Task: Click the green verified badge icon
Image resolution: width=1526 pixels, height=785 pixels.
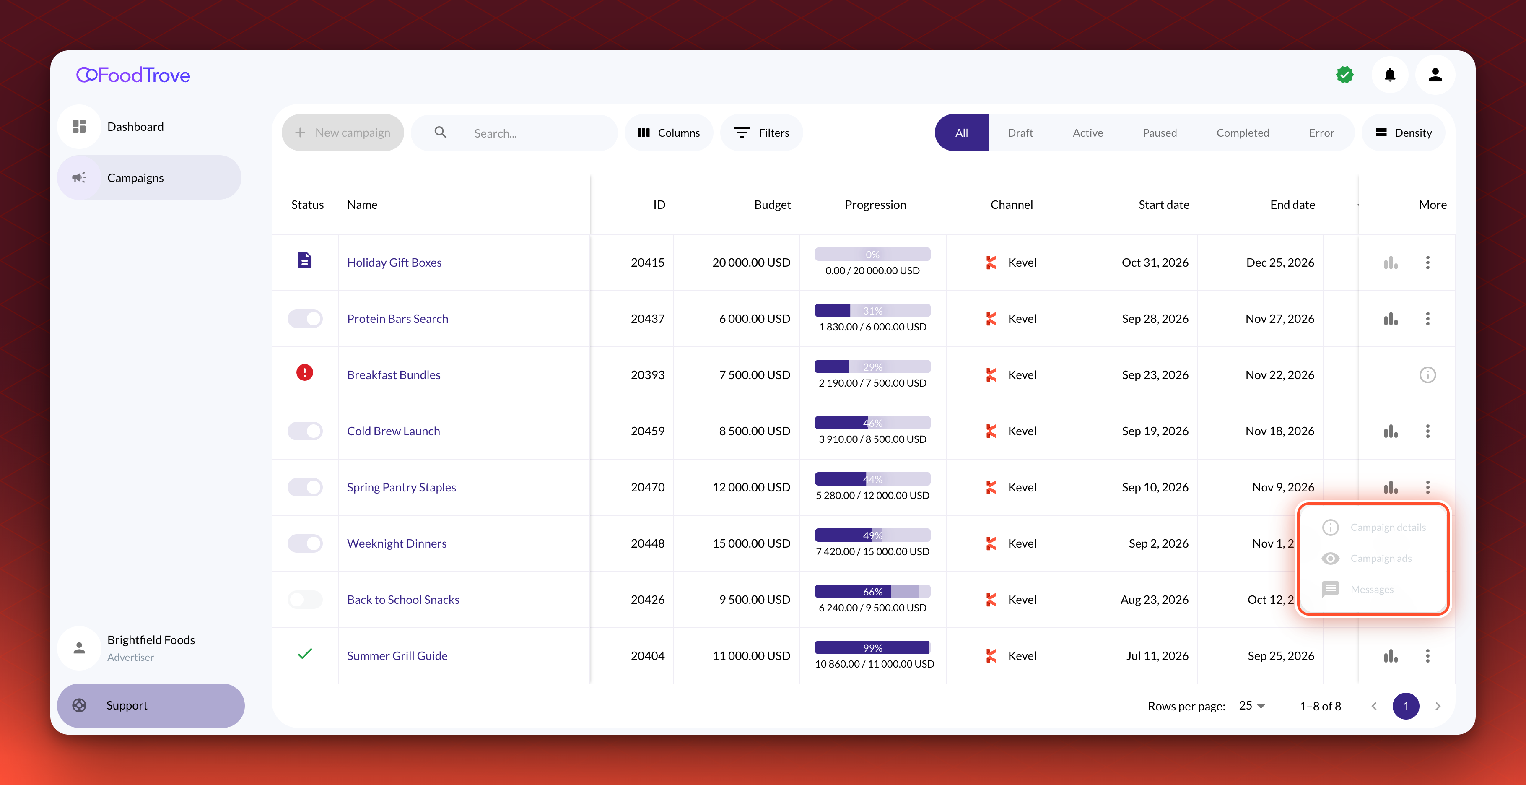Action: coord(1345,75)
